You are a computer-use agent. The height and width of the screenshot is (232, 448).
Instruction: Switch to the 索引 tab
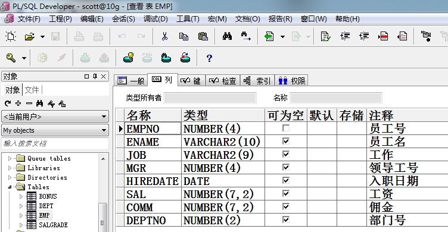pyautogui.click(x=257, y=81)
